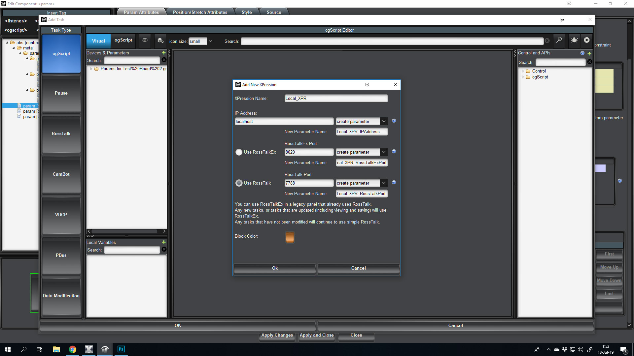Clear the Control and APIs search field

(x=590, y=62)
